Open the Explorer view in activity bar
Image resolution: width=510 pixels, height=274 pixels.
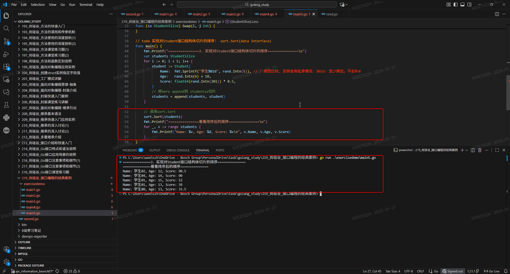pyautogui.click(x=6, y=16)
